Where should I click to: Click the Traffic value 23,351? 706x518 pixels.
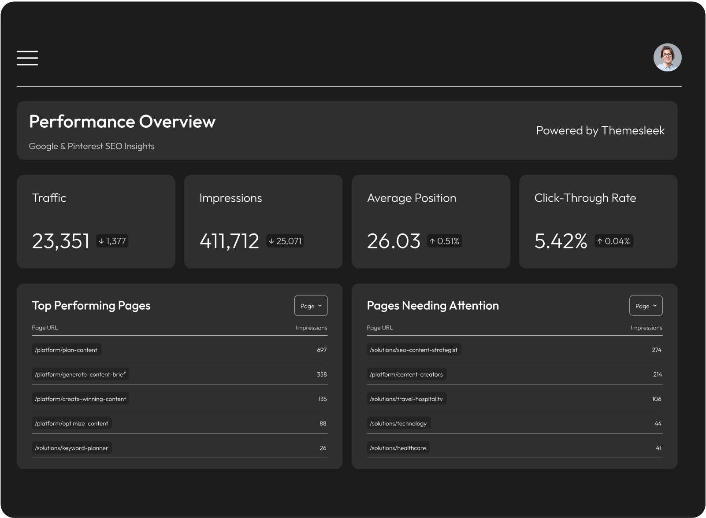(x=61, y=241)
